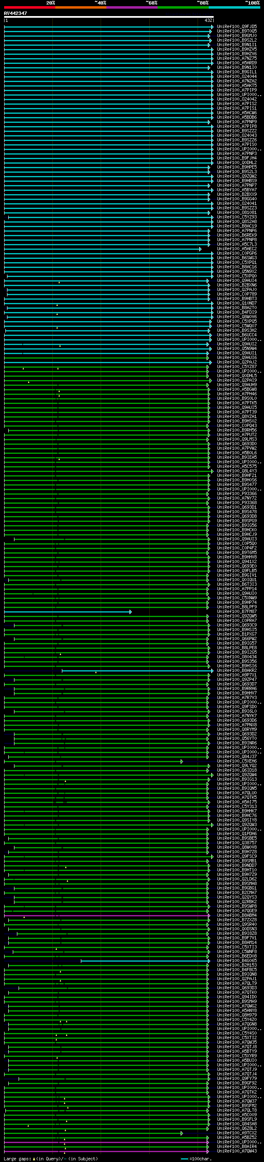Viewport: 264px width, 1162px height.
Task: Click the short cyan alignment bar of UniRef100_A5AEC2
Action: point(102,249)
